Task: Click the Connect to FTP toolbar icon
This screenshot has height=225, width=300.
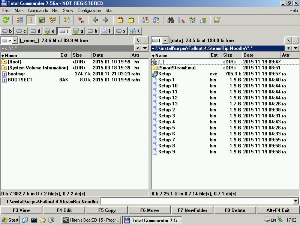Action: pyautogui.click(x=145, y=20)
